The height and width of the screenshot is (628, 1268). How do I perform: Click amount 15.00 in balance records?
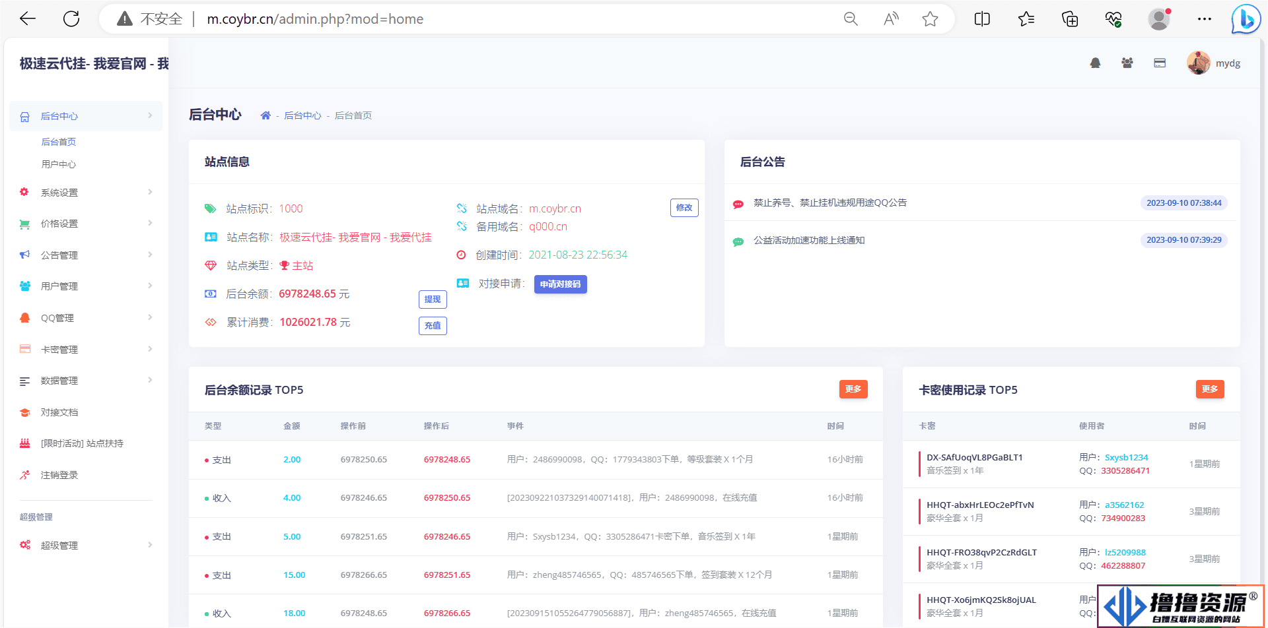(294, 575)
